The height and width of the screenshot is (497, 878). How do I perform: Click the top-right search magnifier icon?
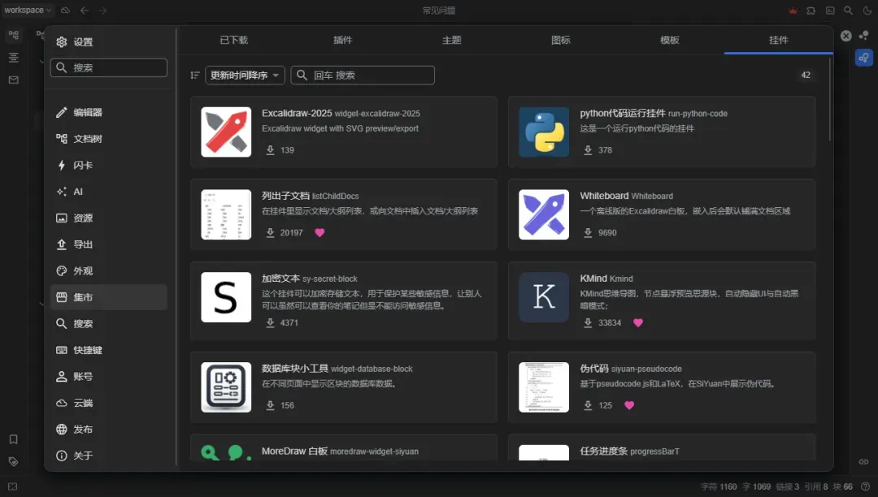849,11
